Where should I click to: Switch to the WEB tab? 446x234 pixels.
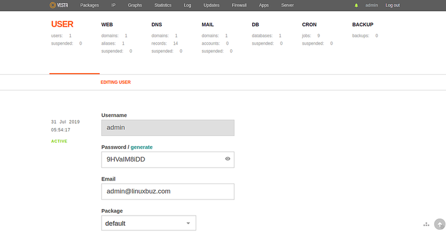click(x=107, y=25)
